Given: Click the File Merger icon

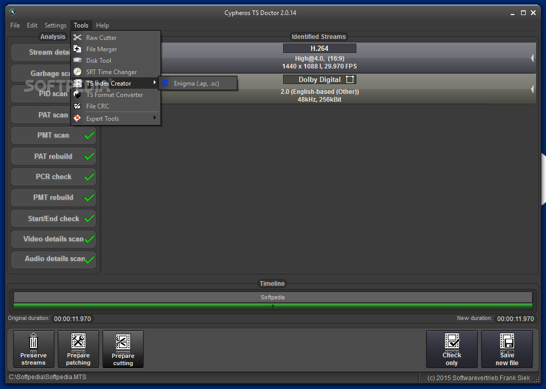Looking at the screenshot, I should tap(77, 49).
